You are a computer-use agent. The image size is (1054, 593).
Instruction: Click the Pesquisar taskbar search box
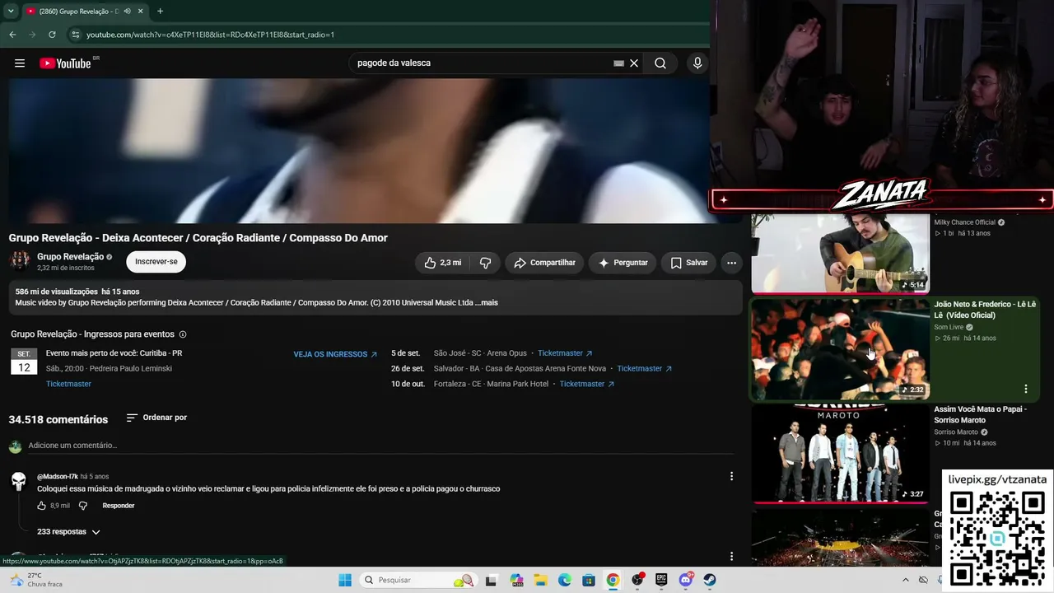tap(420, 580)
